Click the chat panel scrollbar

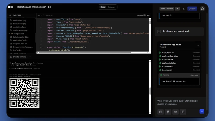pyautogui.click(x=207, y=92)
